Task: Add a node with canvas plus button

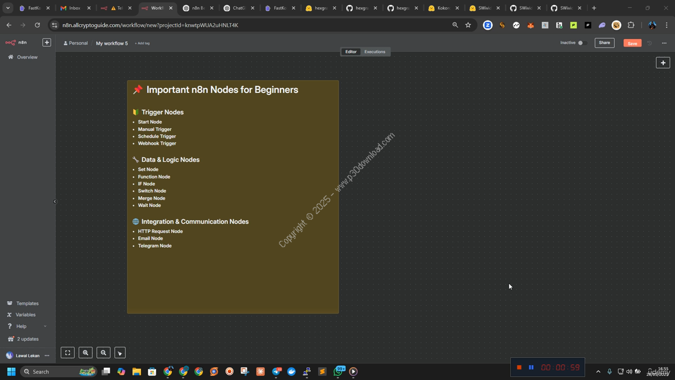Action: [663, 63]
